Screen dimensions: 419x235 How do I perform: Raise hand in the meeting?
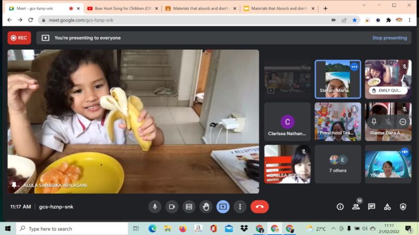(206, 207)
